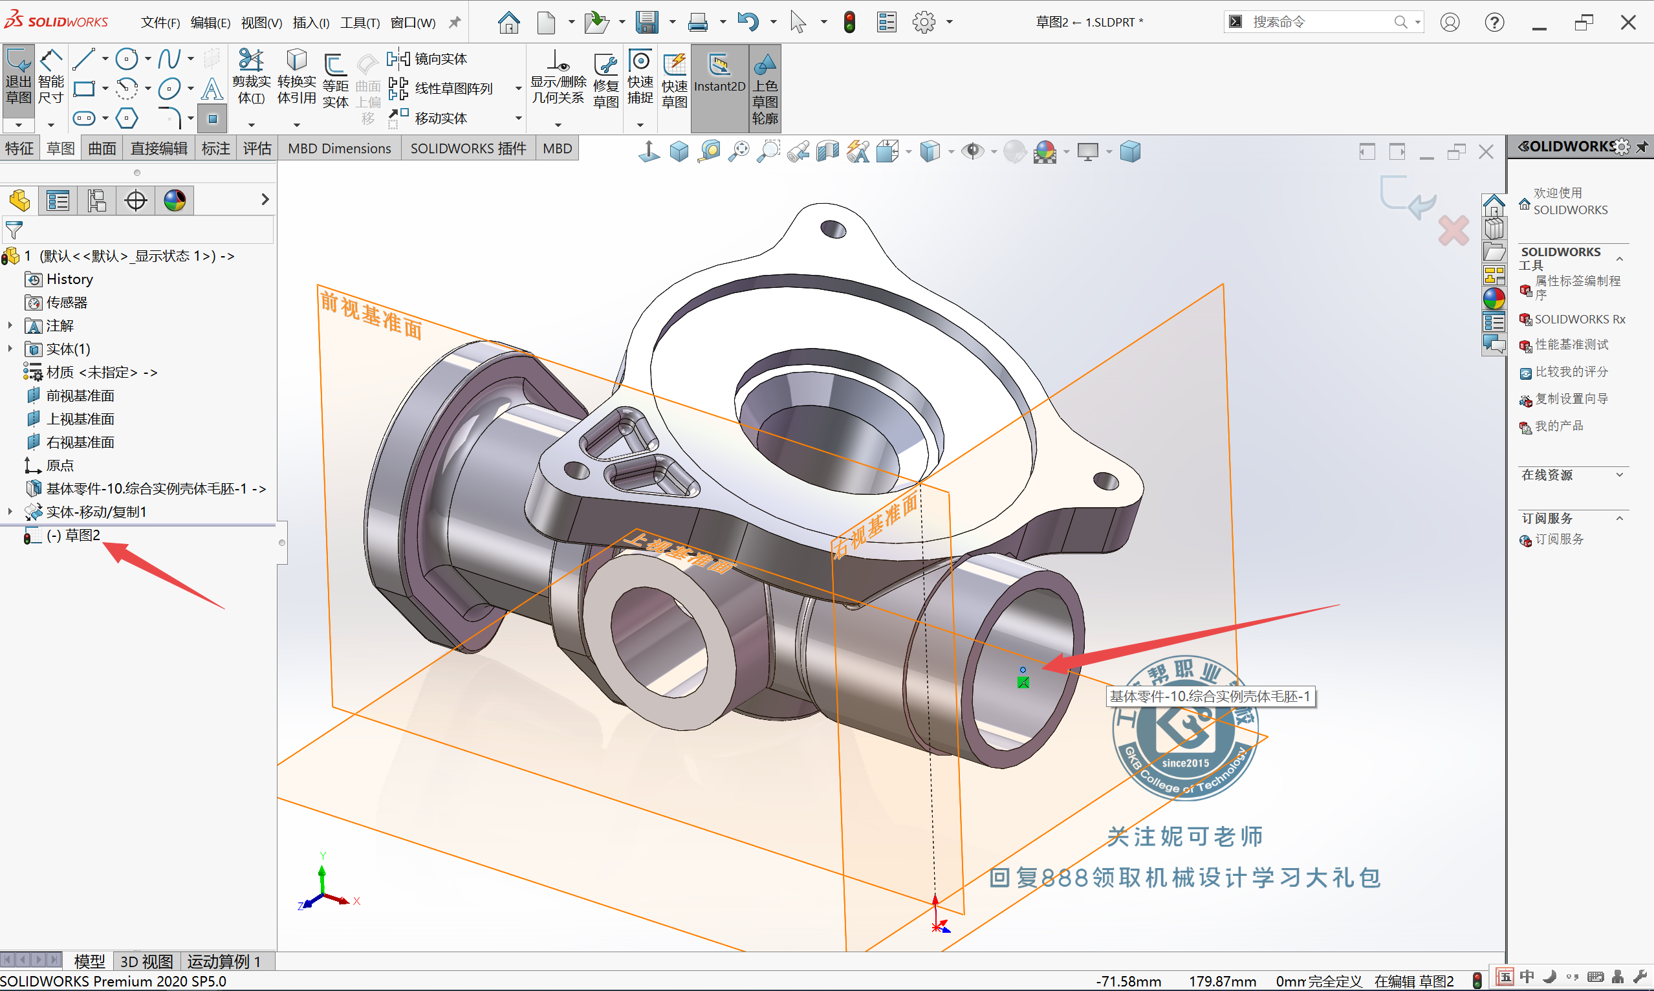1654x991 pixels.
Task: Select the Smart Dimension (智能尺寸) tool
Action: [50, 76]
